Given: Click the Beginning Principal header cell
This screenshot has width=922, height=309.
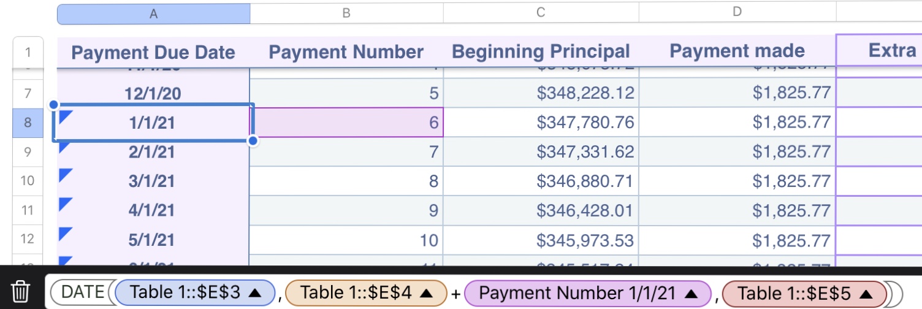Looking at the screenshot, I should [540, 52].
